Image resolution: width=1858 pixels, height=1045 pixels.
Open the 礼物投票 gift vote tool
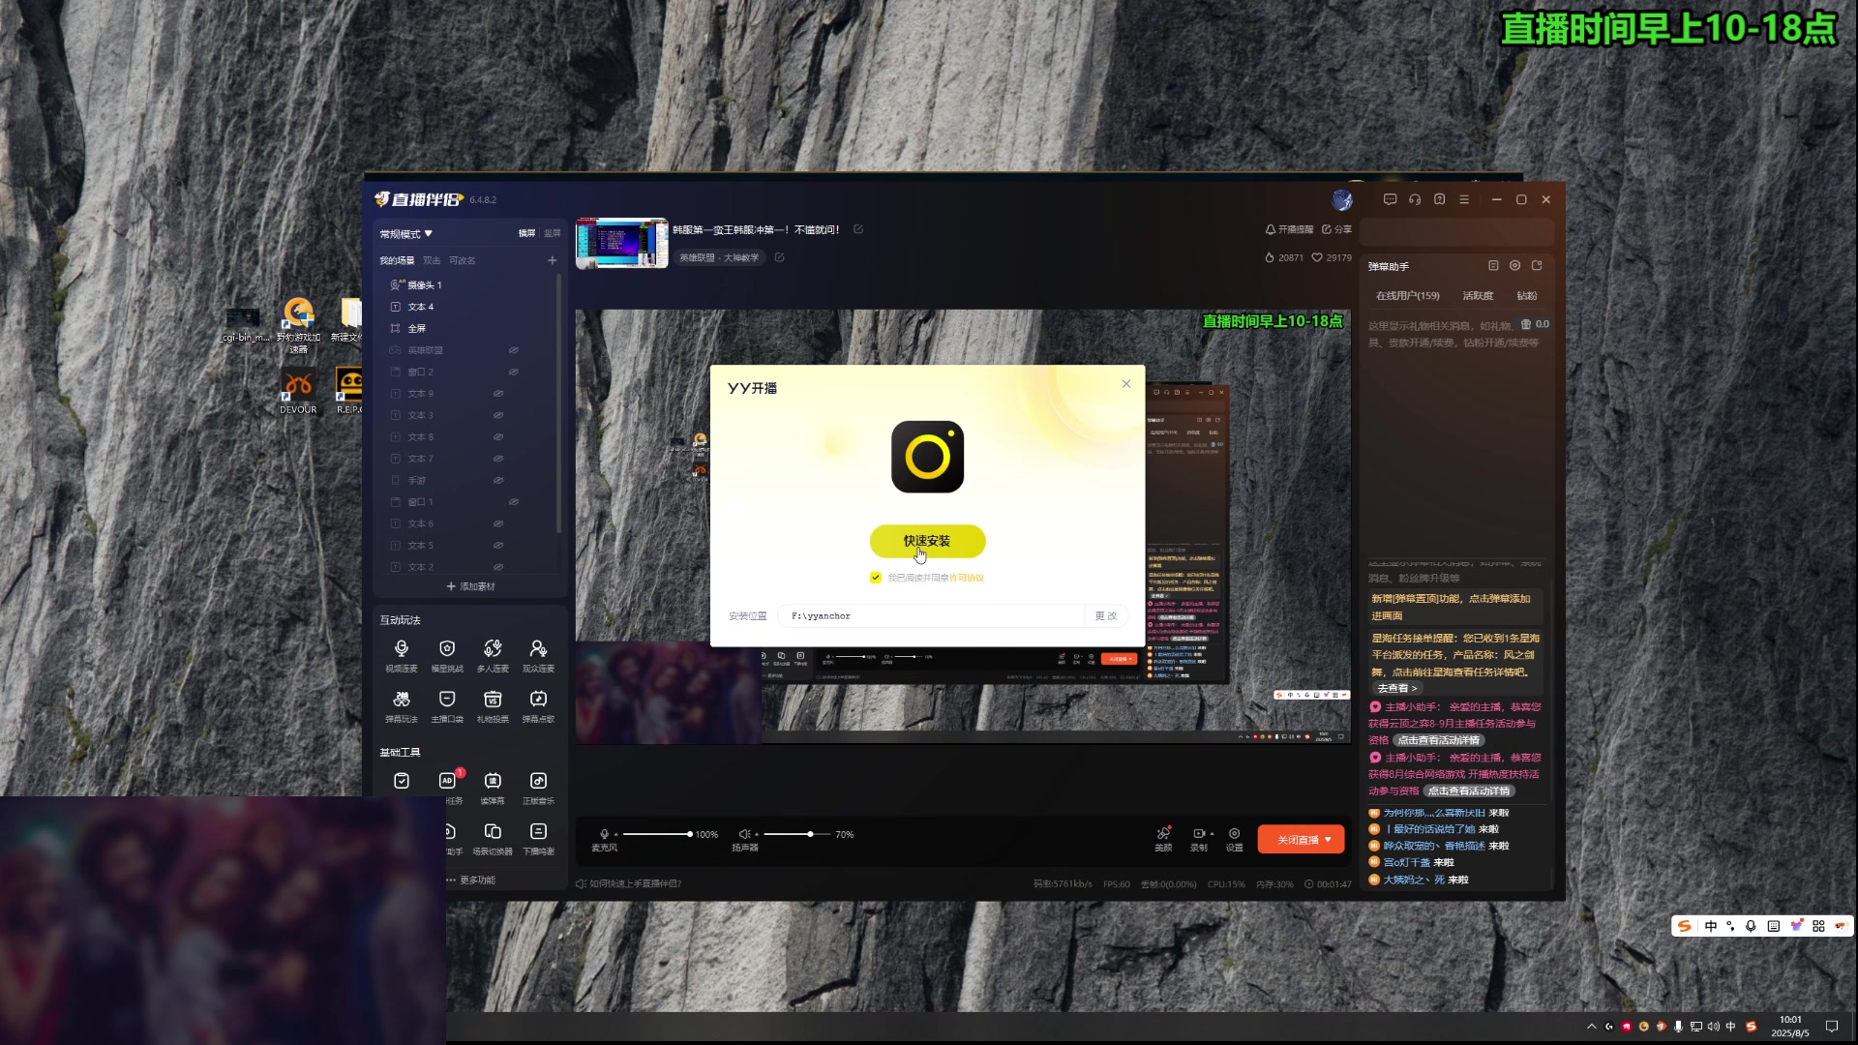493,706
